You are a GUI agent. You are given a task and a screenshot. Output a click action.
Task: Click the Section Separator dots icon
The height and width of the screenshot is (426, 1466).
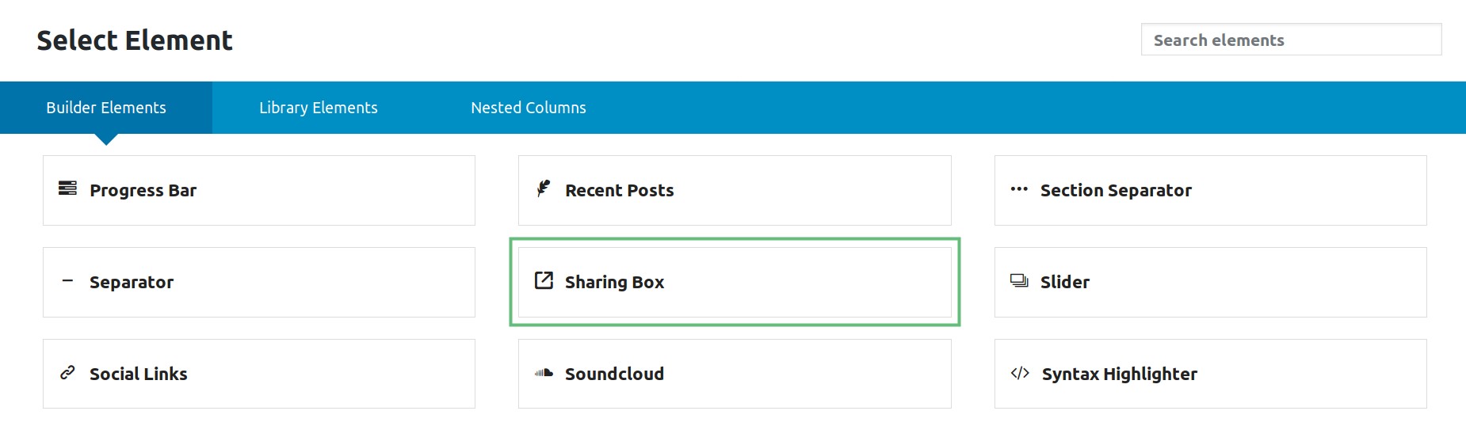(x=1019, y=189)
